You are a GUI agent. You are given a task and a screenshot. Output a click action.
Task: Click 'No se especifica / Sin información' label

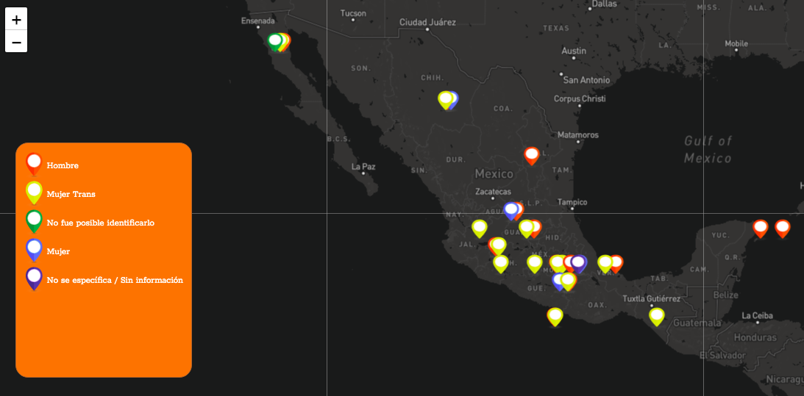(x=115, y=280)
